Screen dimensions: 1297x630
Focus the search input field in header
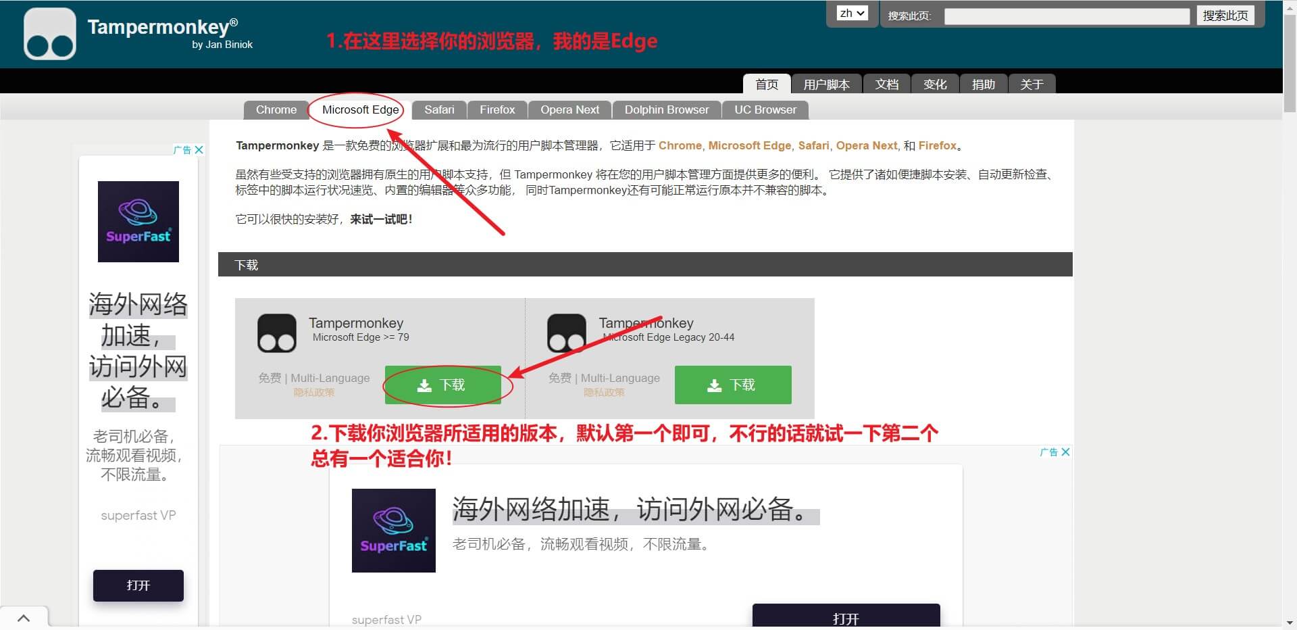click(1067, 16)
